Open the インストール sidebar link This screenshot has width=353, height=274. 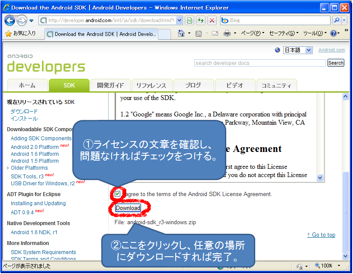(x=24, y=119)
